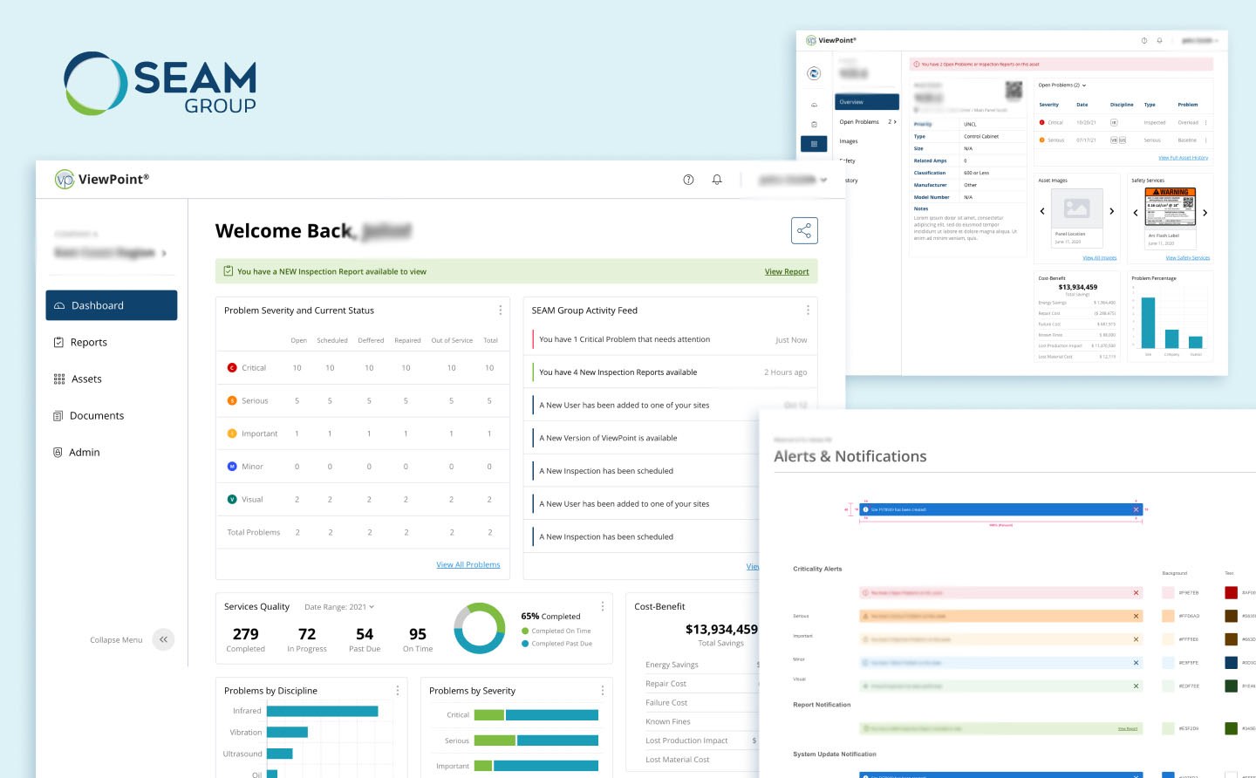Click the View All Problems link

468,565
